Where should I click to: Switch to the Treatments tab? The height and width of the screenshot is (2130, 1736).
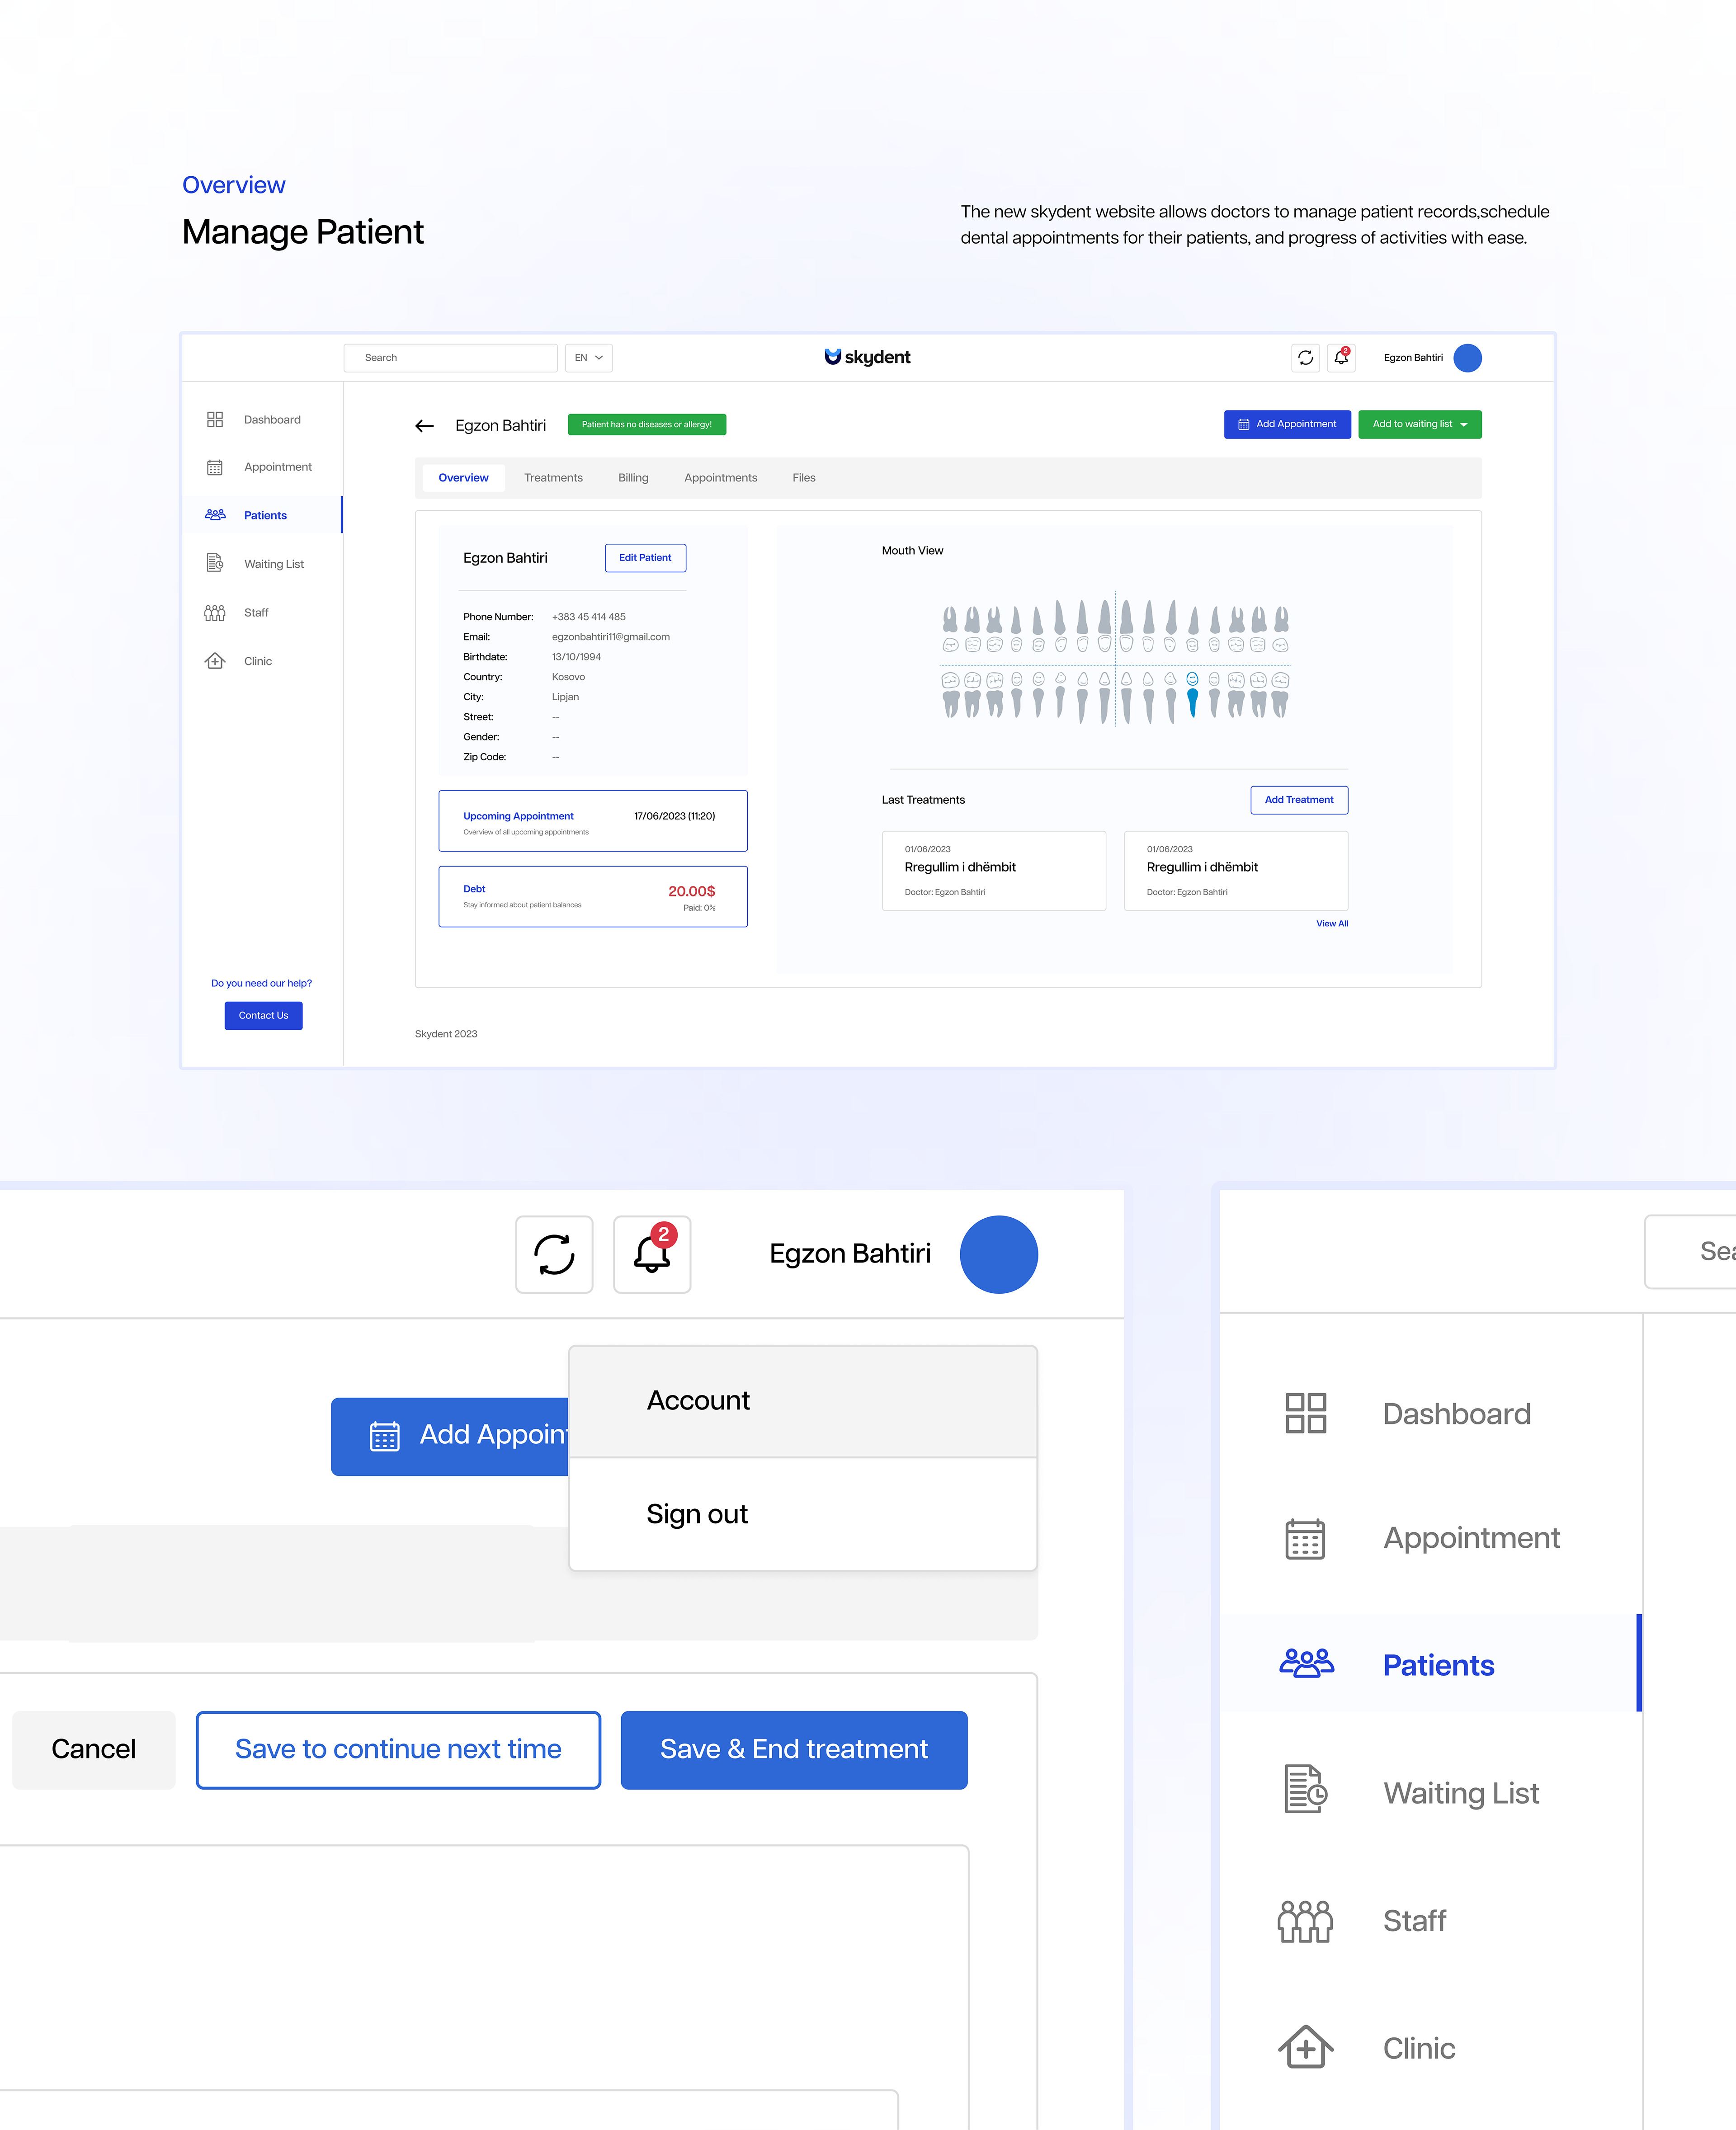point(553,478)
